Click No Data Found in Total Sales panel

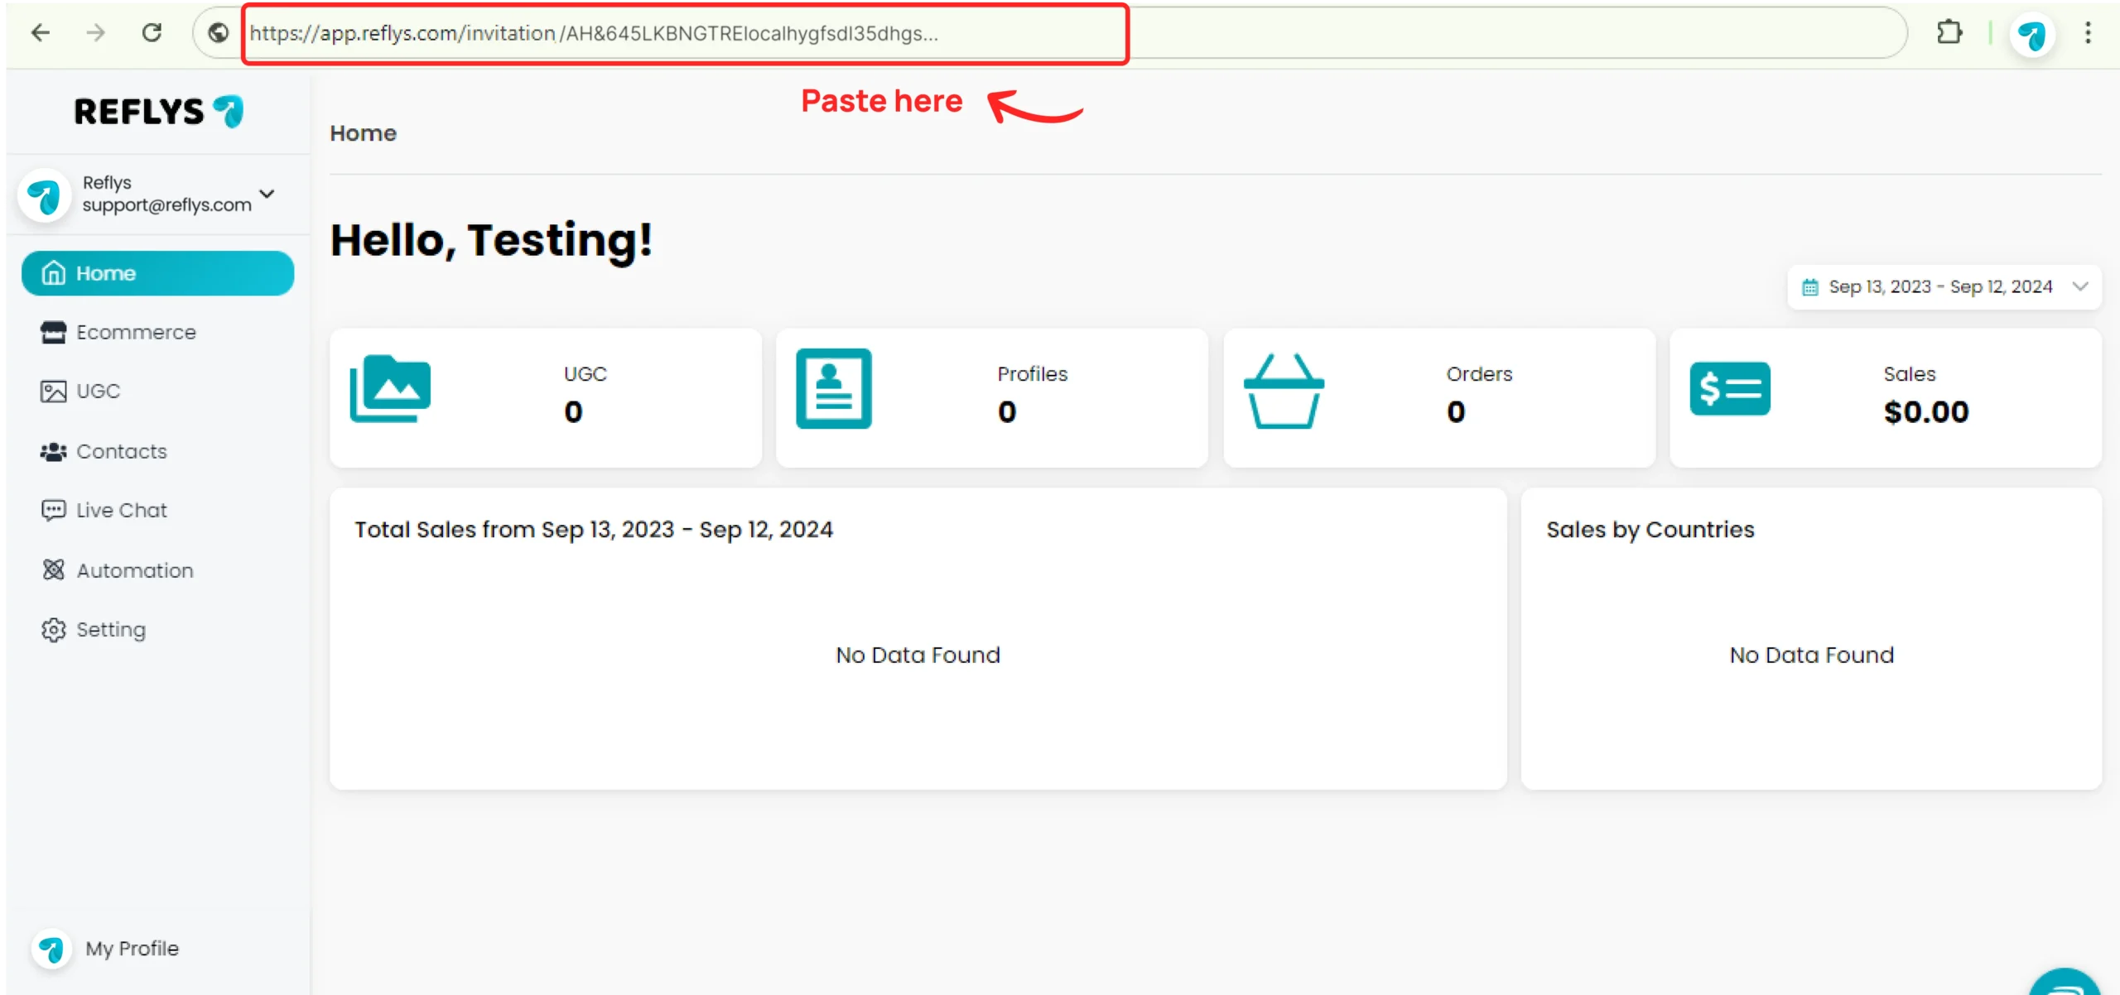(x=918, y=655)
